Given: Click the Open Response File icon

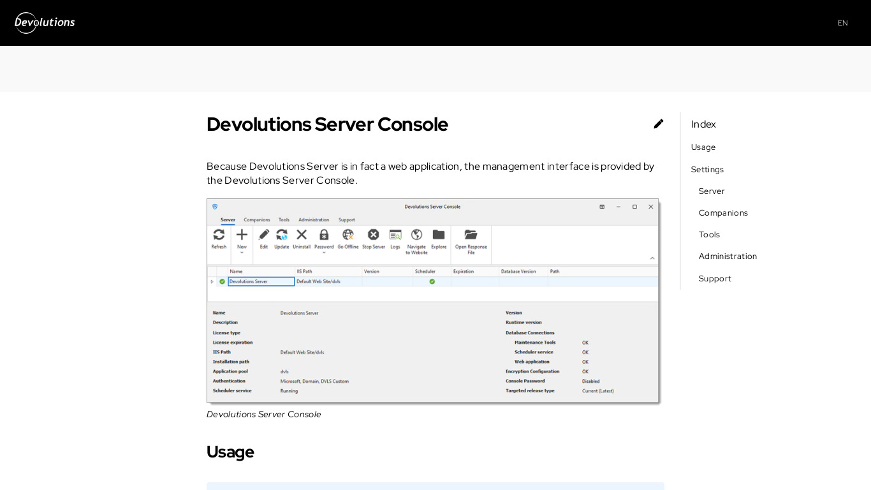Looking at the screenshot, I should [x=471, y=235].
